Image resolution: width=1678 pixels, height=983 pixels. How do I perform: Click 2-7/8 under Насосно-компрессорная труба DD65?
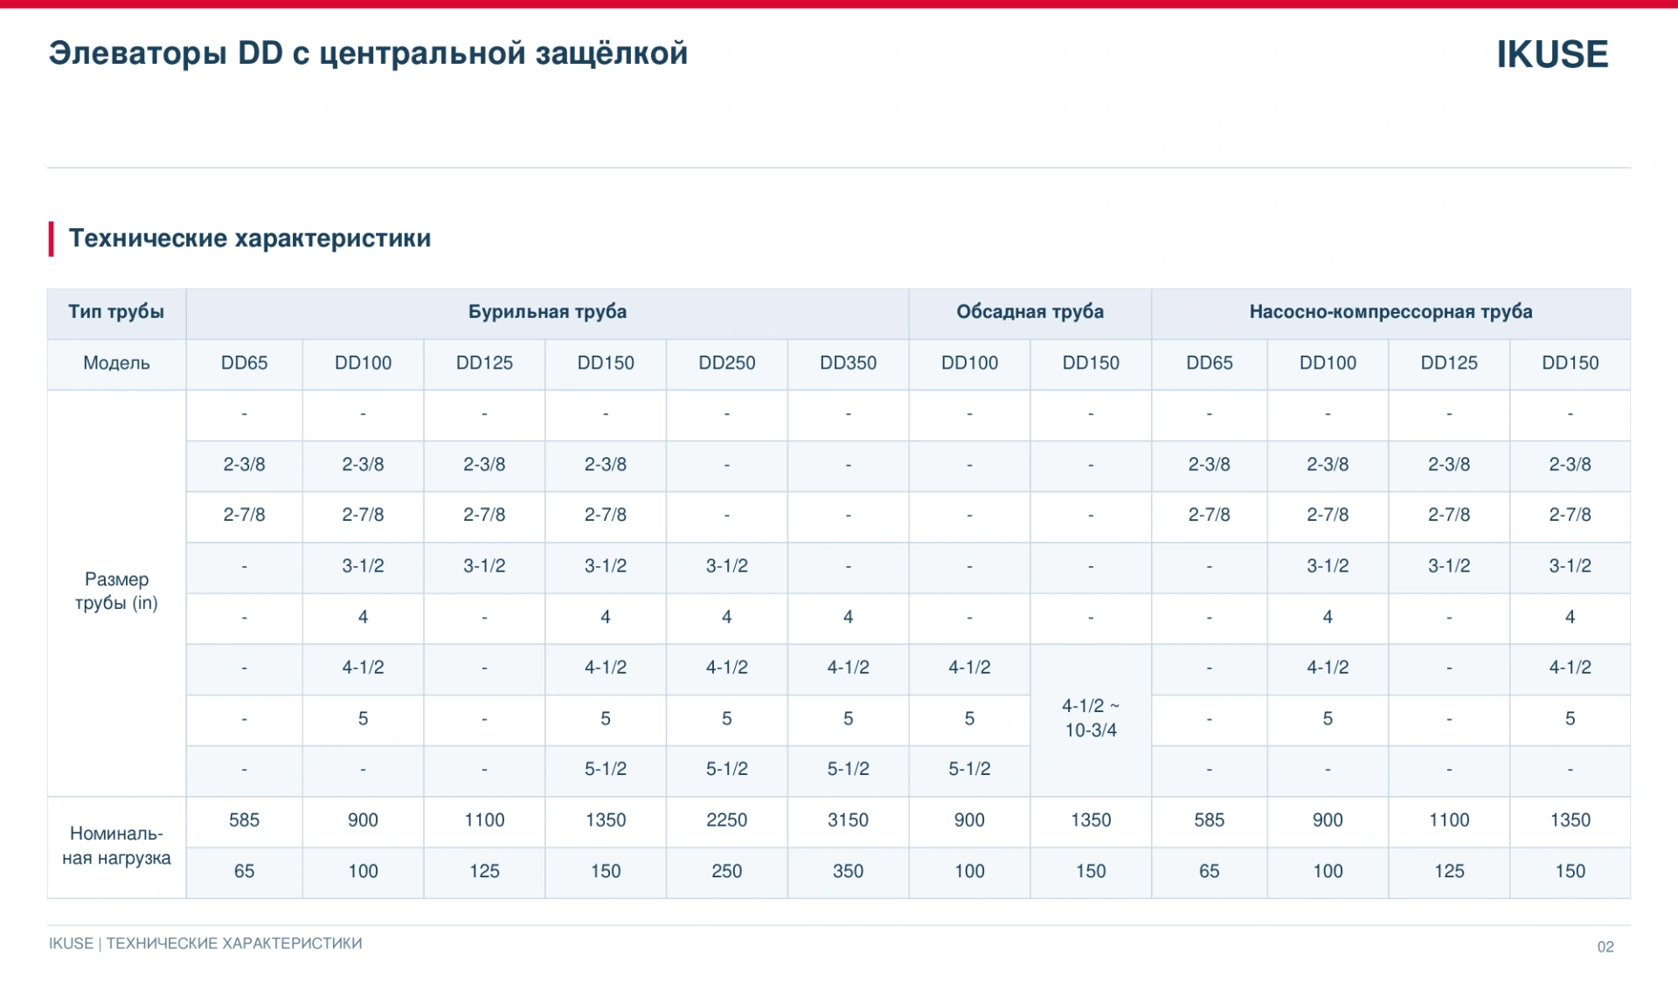(x=1209, y=516)
